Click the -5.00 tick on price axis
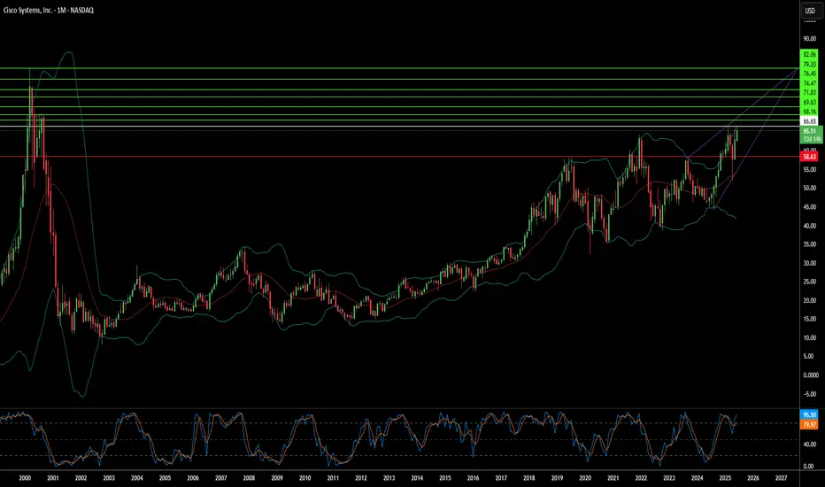 (810, 394)
